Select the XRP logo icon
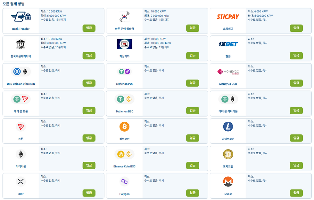Screen dimensions: 314x200 click(21, 181)
